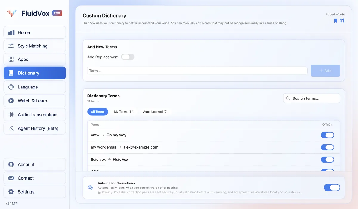Click the Add New Terms heading
Image resolution: width=358 pixels, height=209 pixels.
click(x=102, y=47)
